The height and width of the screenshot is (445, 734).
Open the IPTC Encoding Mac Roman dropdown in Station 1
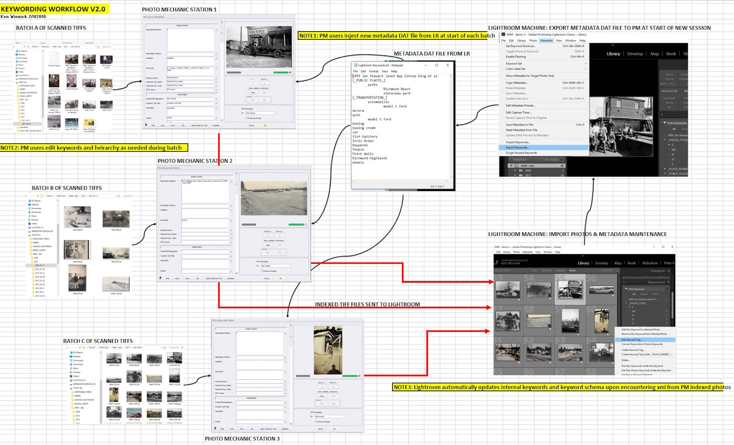pos(260,113)
